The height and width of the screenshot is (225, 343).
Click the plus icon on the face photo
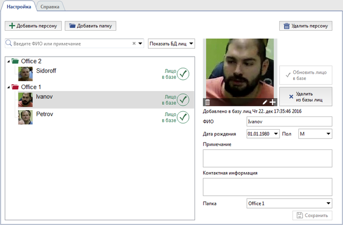(x=272, y=102)
